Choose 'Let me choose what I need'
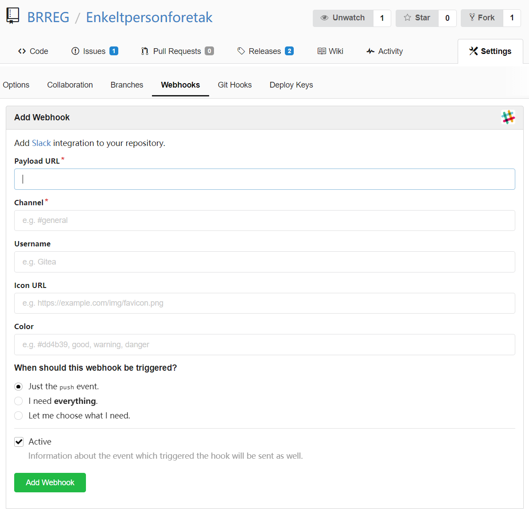The width and height of the screenshot is (529, 514). [x=19, y=415]
